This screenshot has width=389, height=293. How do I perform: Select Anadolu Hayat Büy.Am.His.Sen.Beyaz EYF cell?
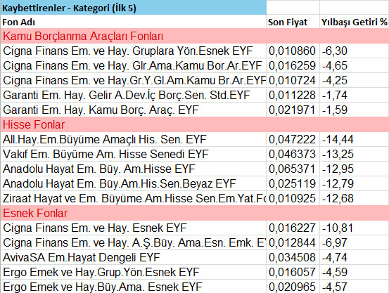coord(134,183)
